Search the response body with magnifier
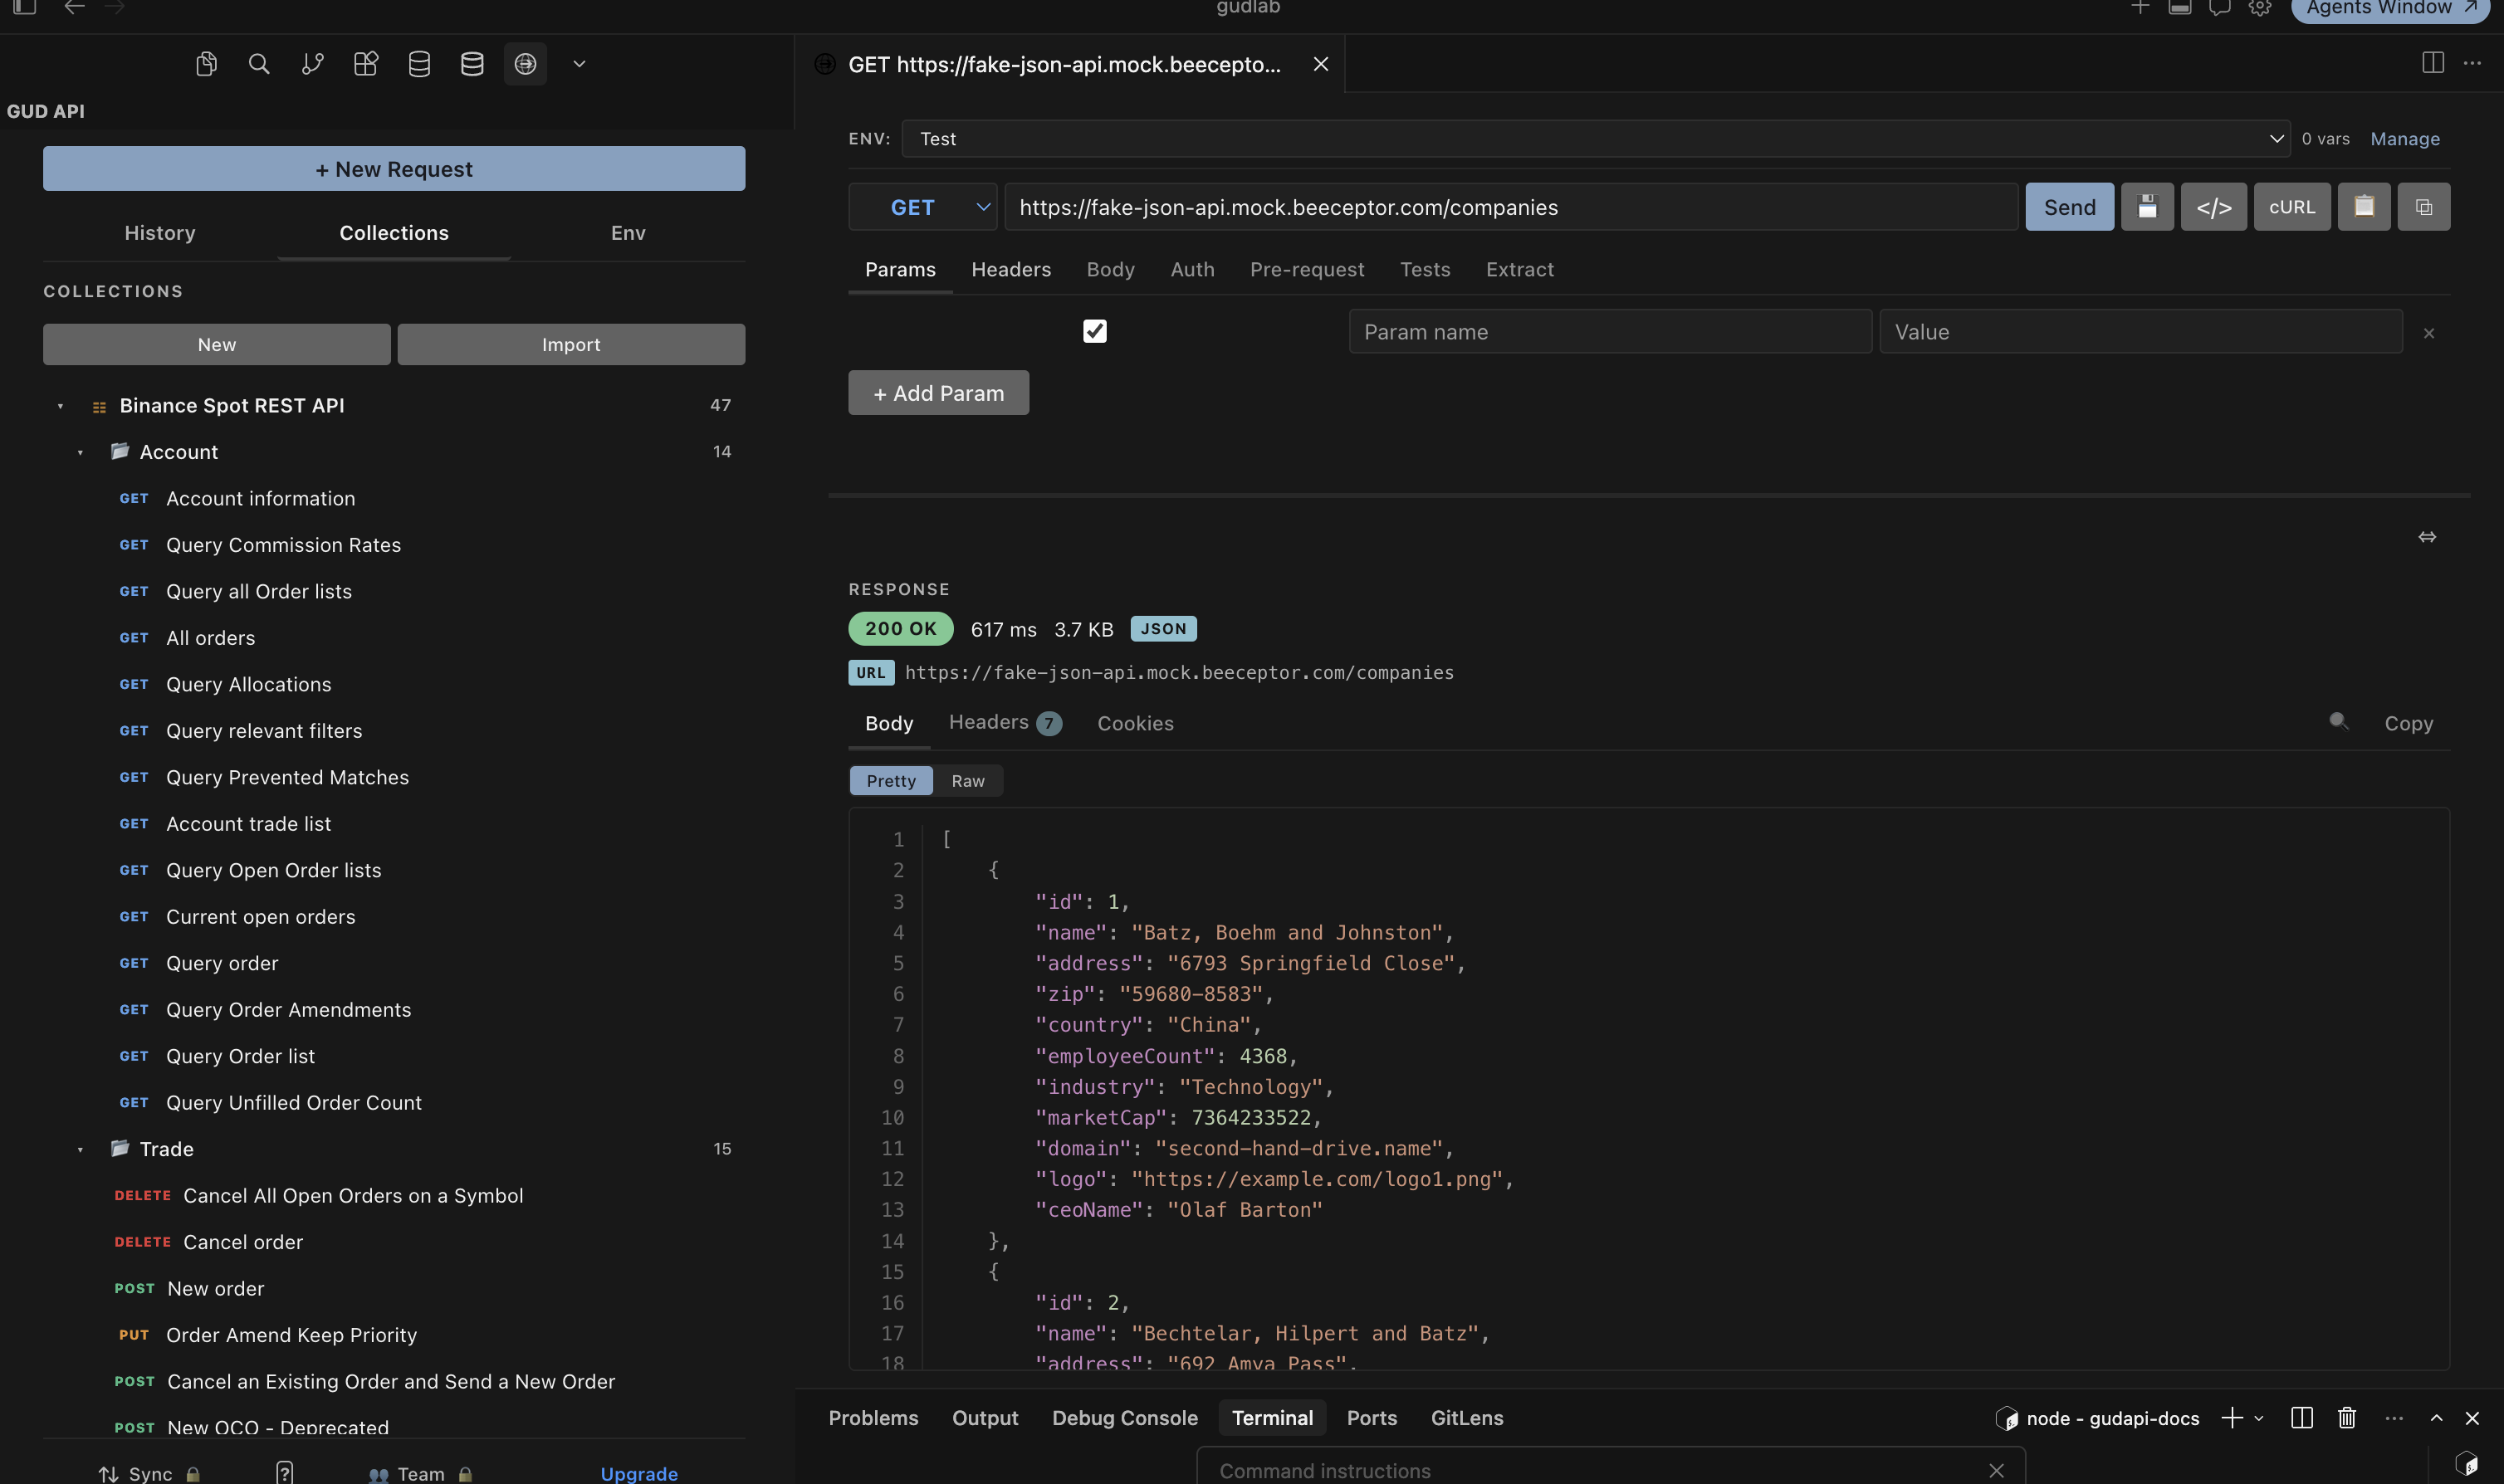The image size is (2504, 1484). [x=2338, y=721]
